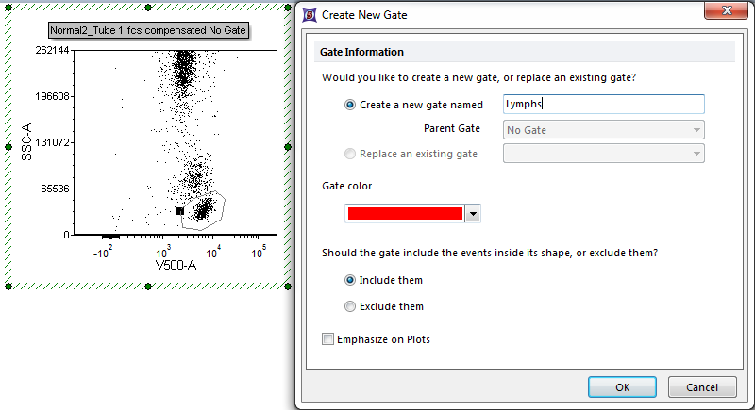This screenshot has width=755, height=410.
Task: Expand the Gate color dropdown arrow
Action: [473, 214]
